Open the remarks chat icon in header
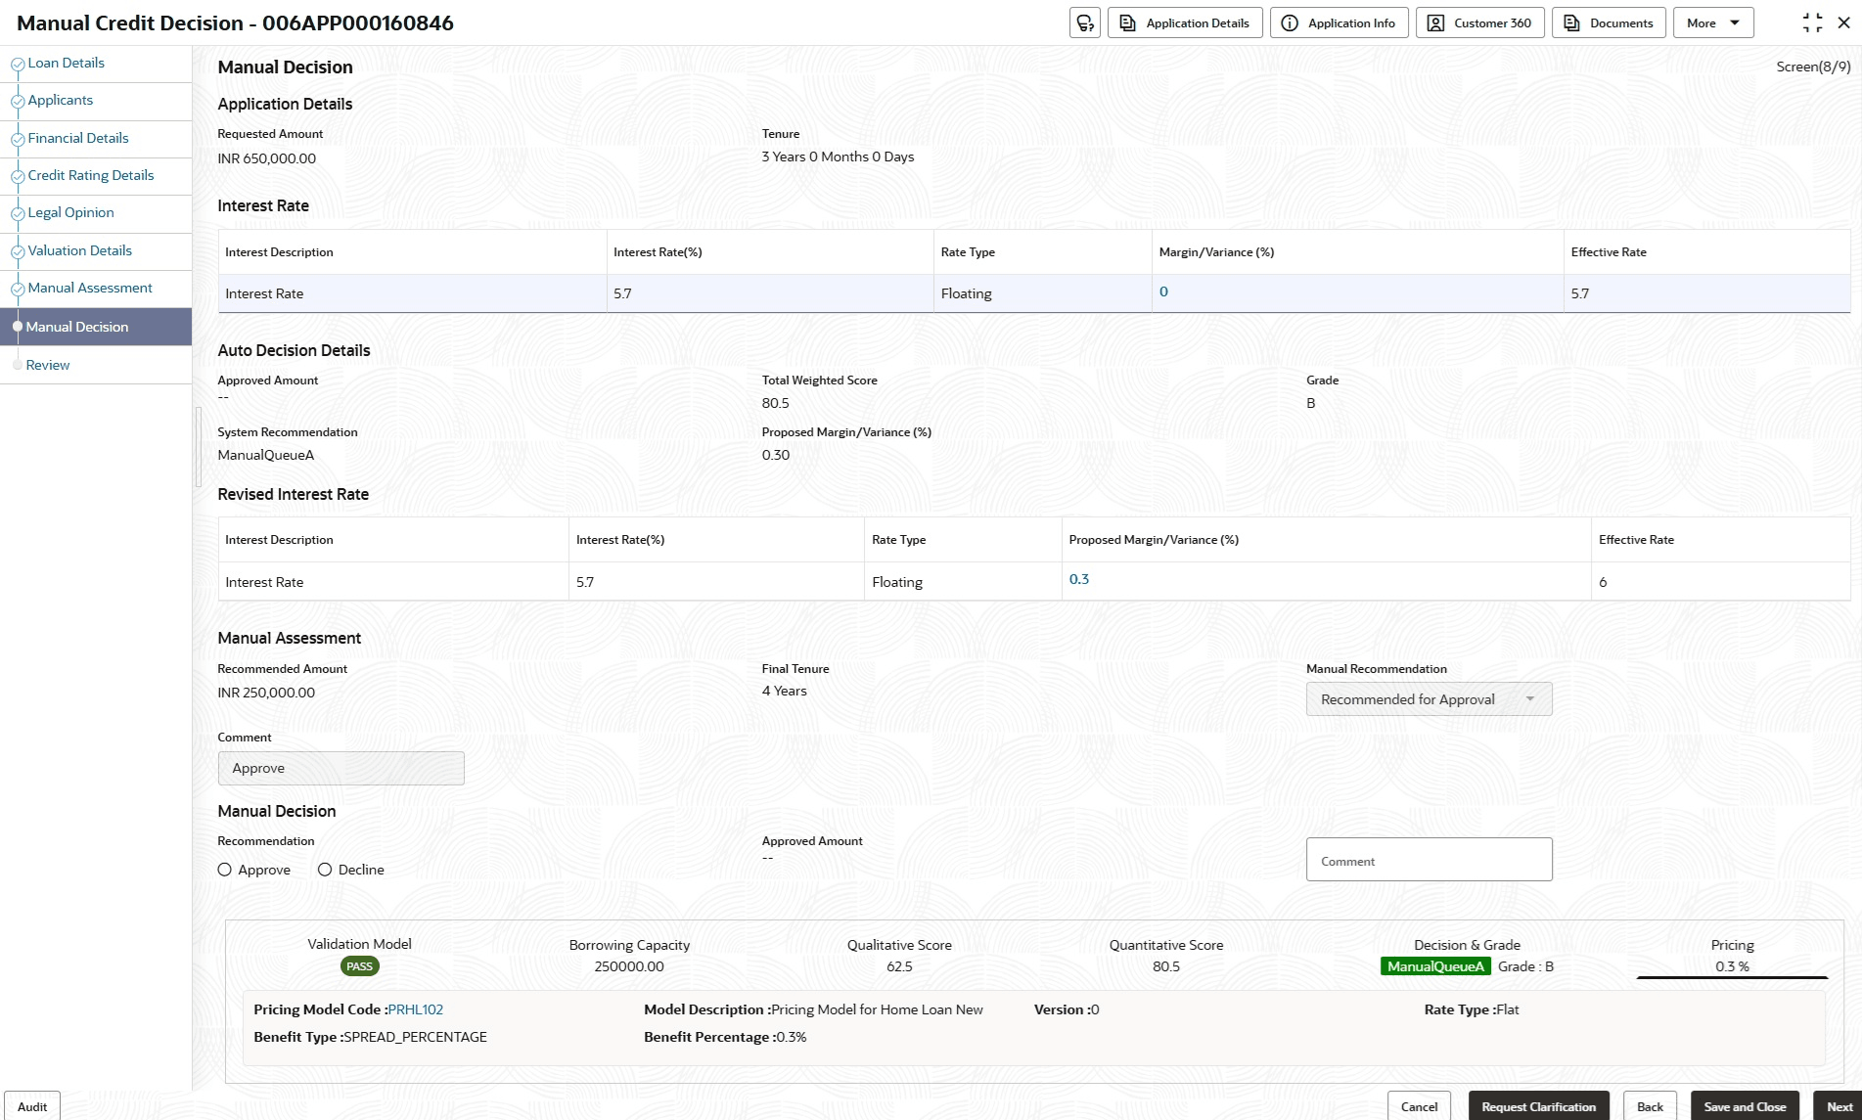The image size is (1862, 1120). [1084, 22]
